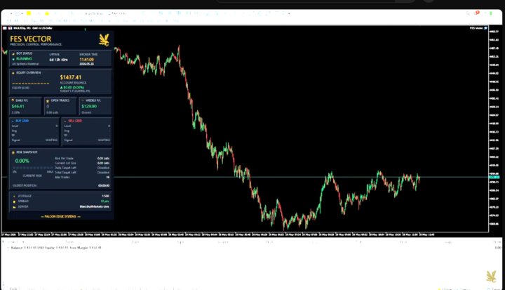Image resolution: width=505 pixels, height=290 pixels.
Task: Click the Equity Overview section icon
Action: [x=13, y=73]
